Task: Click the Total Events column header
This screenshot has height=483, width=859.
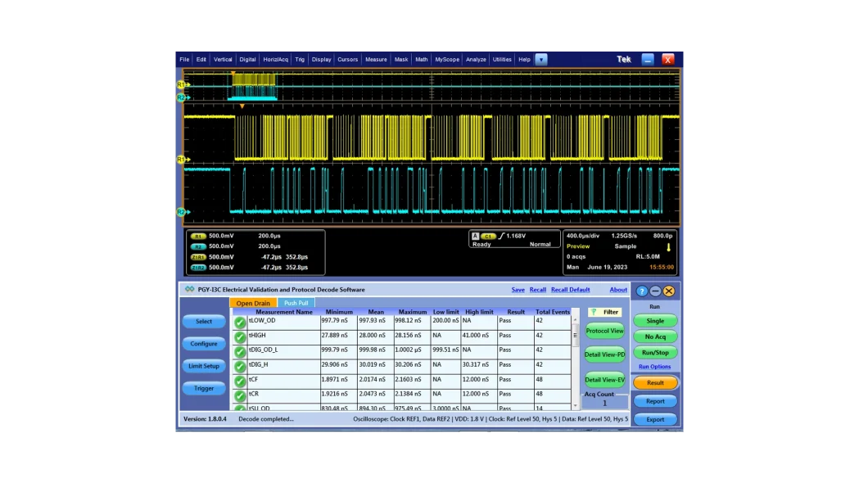Action: 553,312
